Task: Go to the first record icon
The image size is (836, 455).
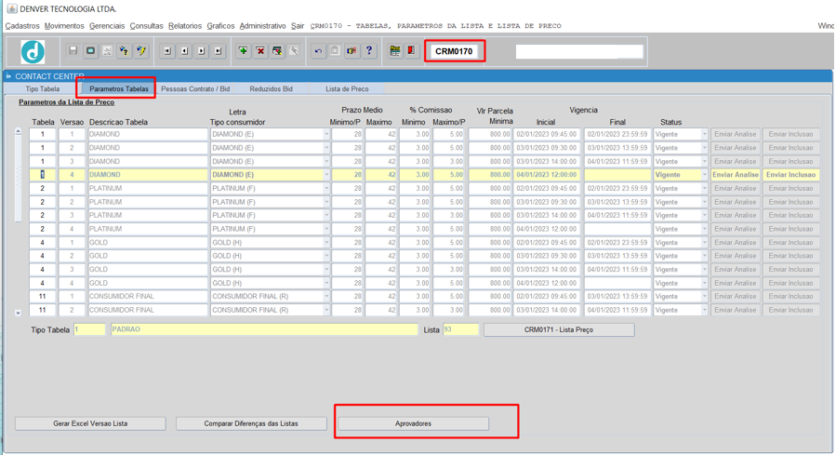Action: (167, 50)
